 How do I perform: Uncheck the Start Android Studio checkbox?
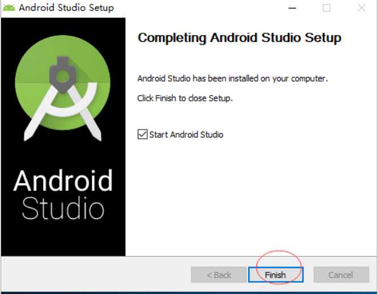(x=142, y=134)
